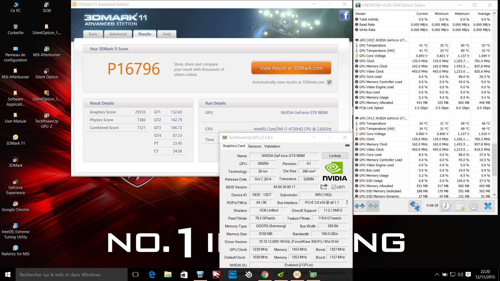Click HWiNFO shrink columns arrows button
This screenshot has height=281, width=500.
[373, 206]
